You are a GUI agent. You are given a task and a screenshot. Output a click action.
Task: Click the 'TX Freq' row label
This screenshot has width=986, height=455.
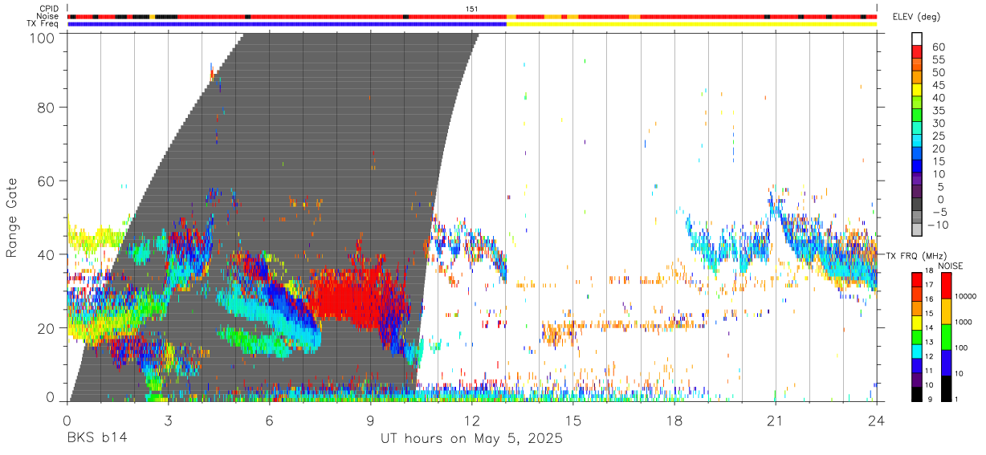[x=43, y=23]
